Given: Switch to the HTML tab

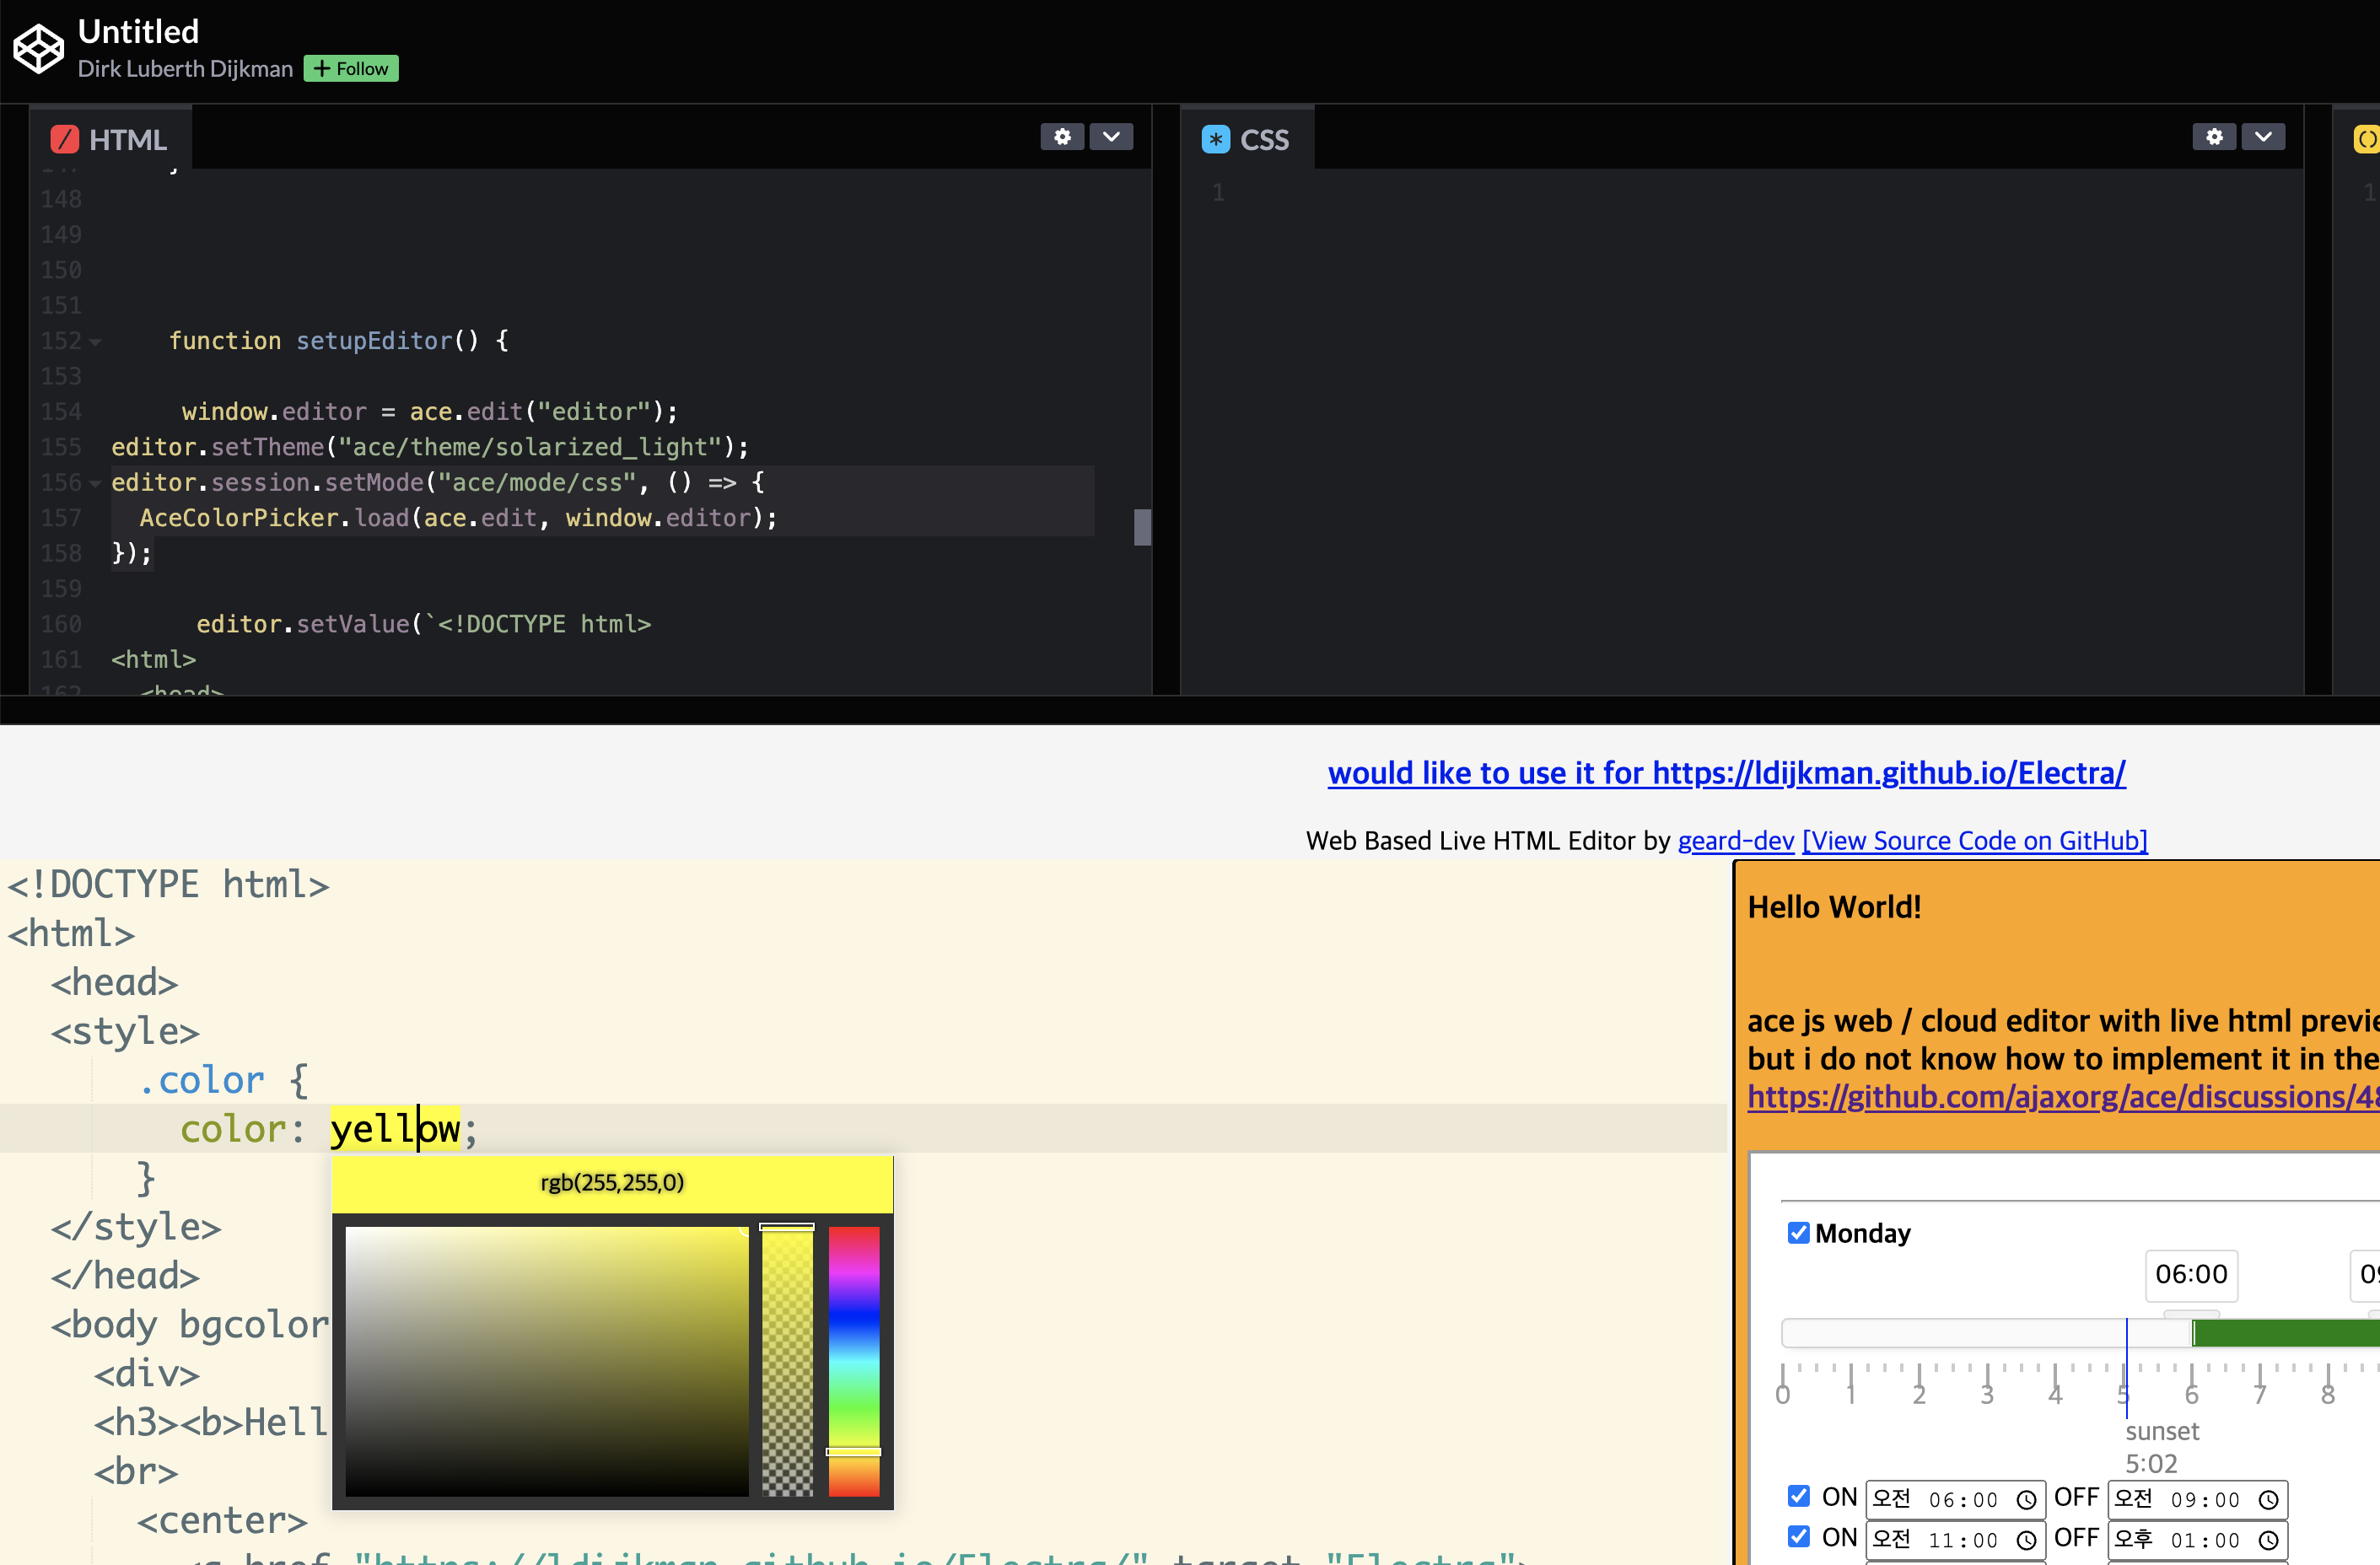Looking at the screenshot, I should [128, 139].
